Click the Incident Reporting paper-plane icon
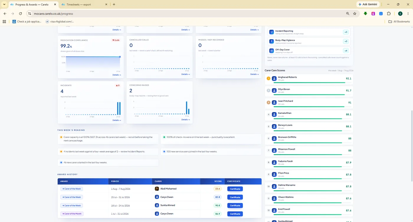 tap(271, 32)
